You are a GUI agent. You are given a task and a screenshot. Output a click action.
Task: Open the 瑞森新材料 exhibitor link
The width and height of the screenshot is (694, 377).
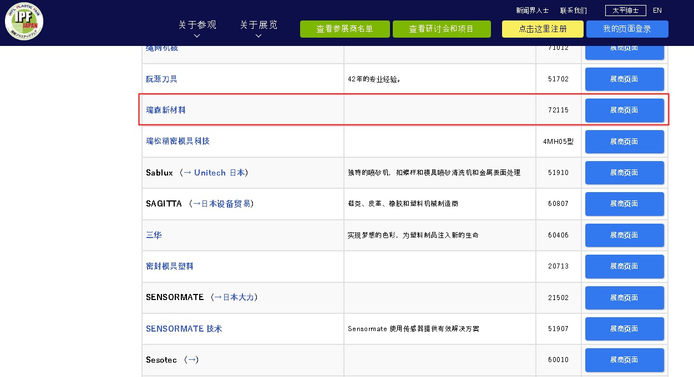[x=166, y=110]
